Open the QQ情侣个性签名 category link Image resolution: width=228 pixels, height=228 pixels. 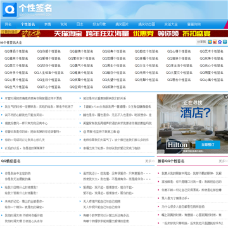(16, 51)
